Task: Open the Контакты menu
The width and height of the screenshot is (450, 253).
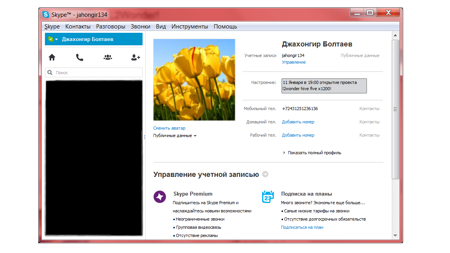Action: tap(78, 27)
